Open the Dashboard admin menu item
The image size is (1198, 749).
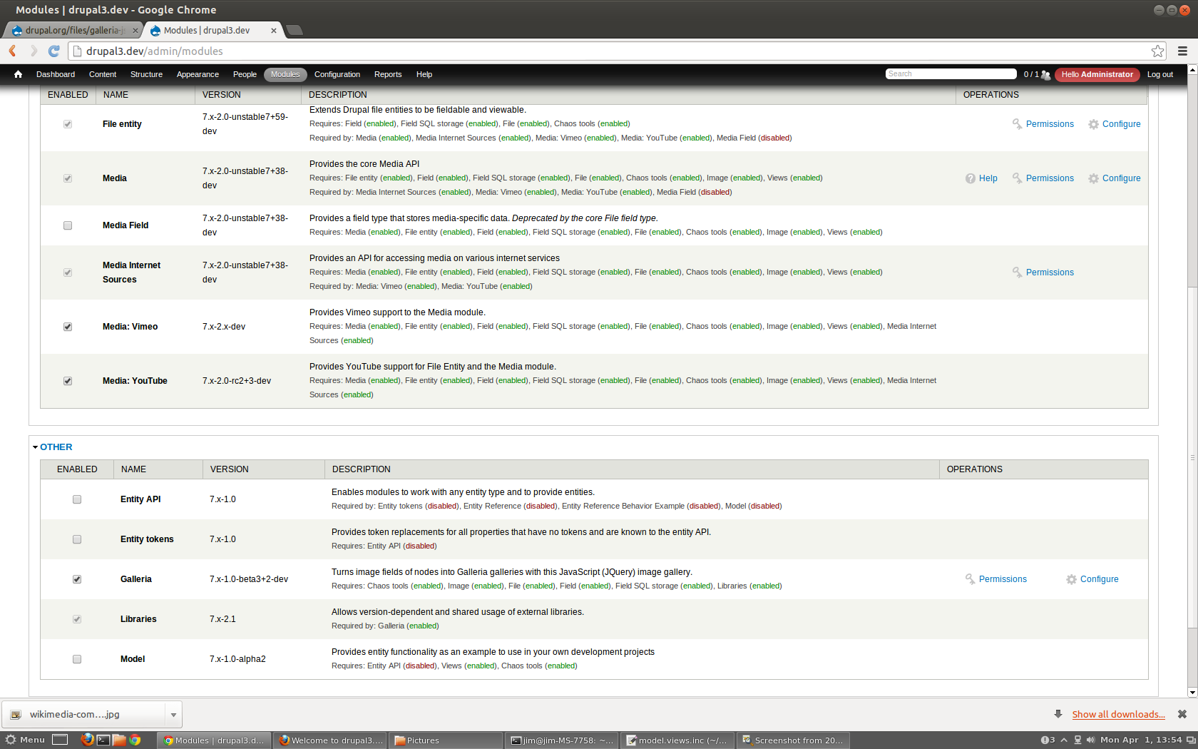click(56, 74)
